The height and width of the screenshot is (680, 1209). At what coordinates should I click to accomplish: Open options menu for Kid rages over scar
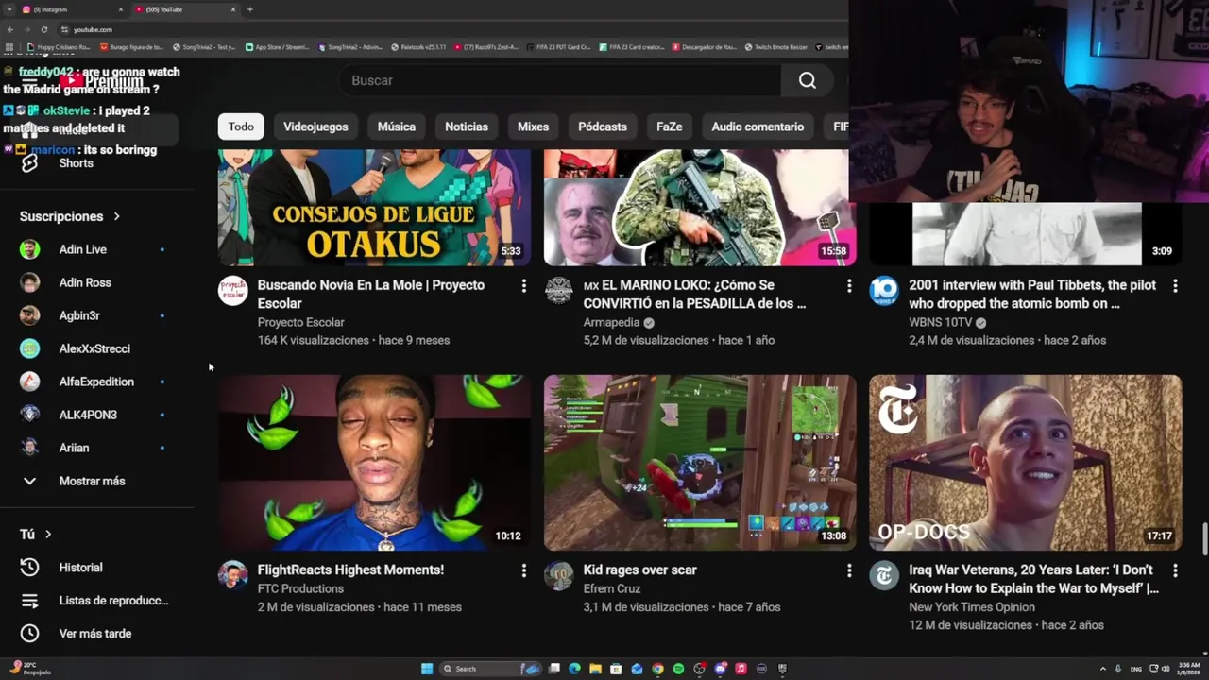tap(849, 570)
